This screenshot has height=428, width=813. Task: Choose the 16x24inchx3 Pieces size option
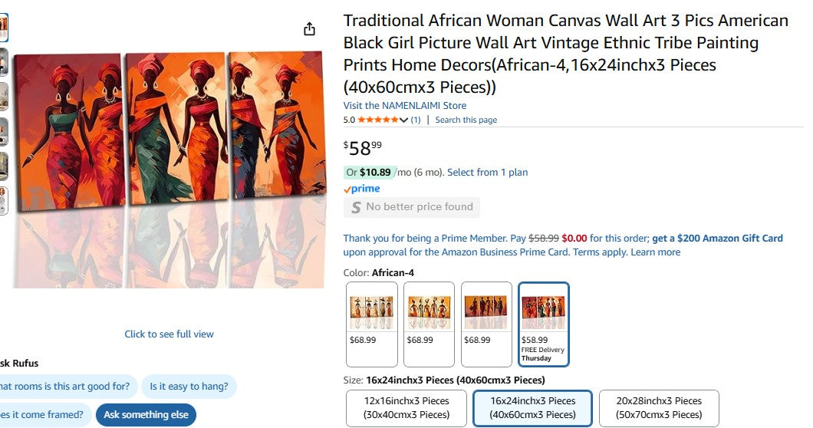(532, 408)
